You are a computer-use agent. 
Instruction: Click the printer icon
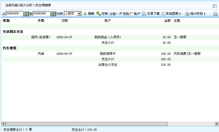tap(215, 14)
